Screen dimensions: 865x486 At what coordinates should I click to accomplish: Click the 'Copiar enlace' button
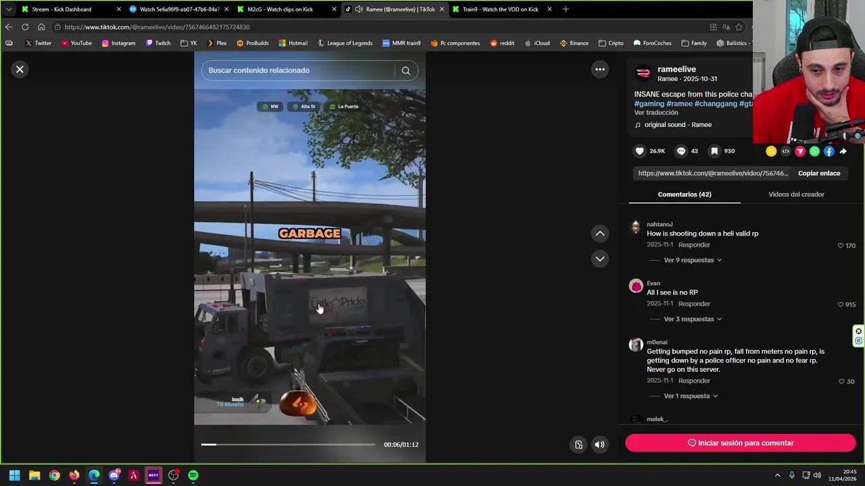tap(819, 173)
